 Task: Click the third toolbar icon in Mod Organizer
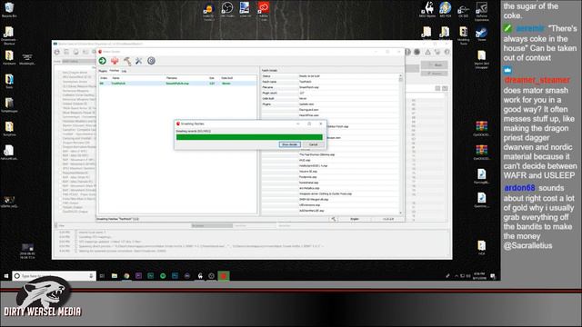click(76, 52)
